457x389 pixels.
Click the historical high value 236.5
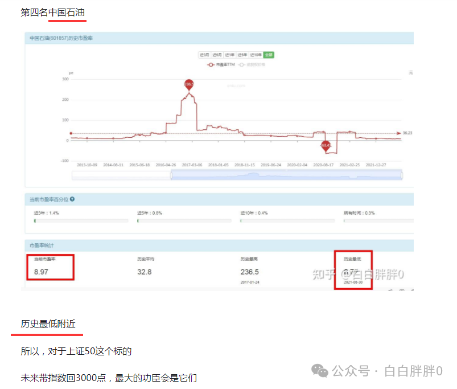tap(249, 272)
